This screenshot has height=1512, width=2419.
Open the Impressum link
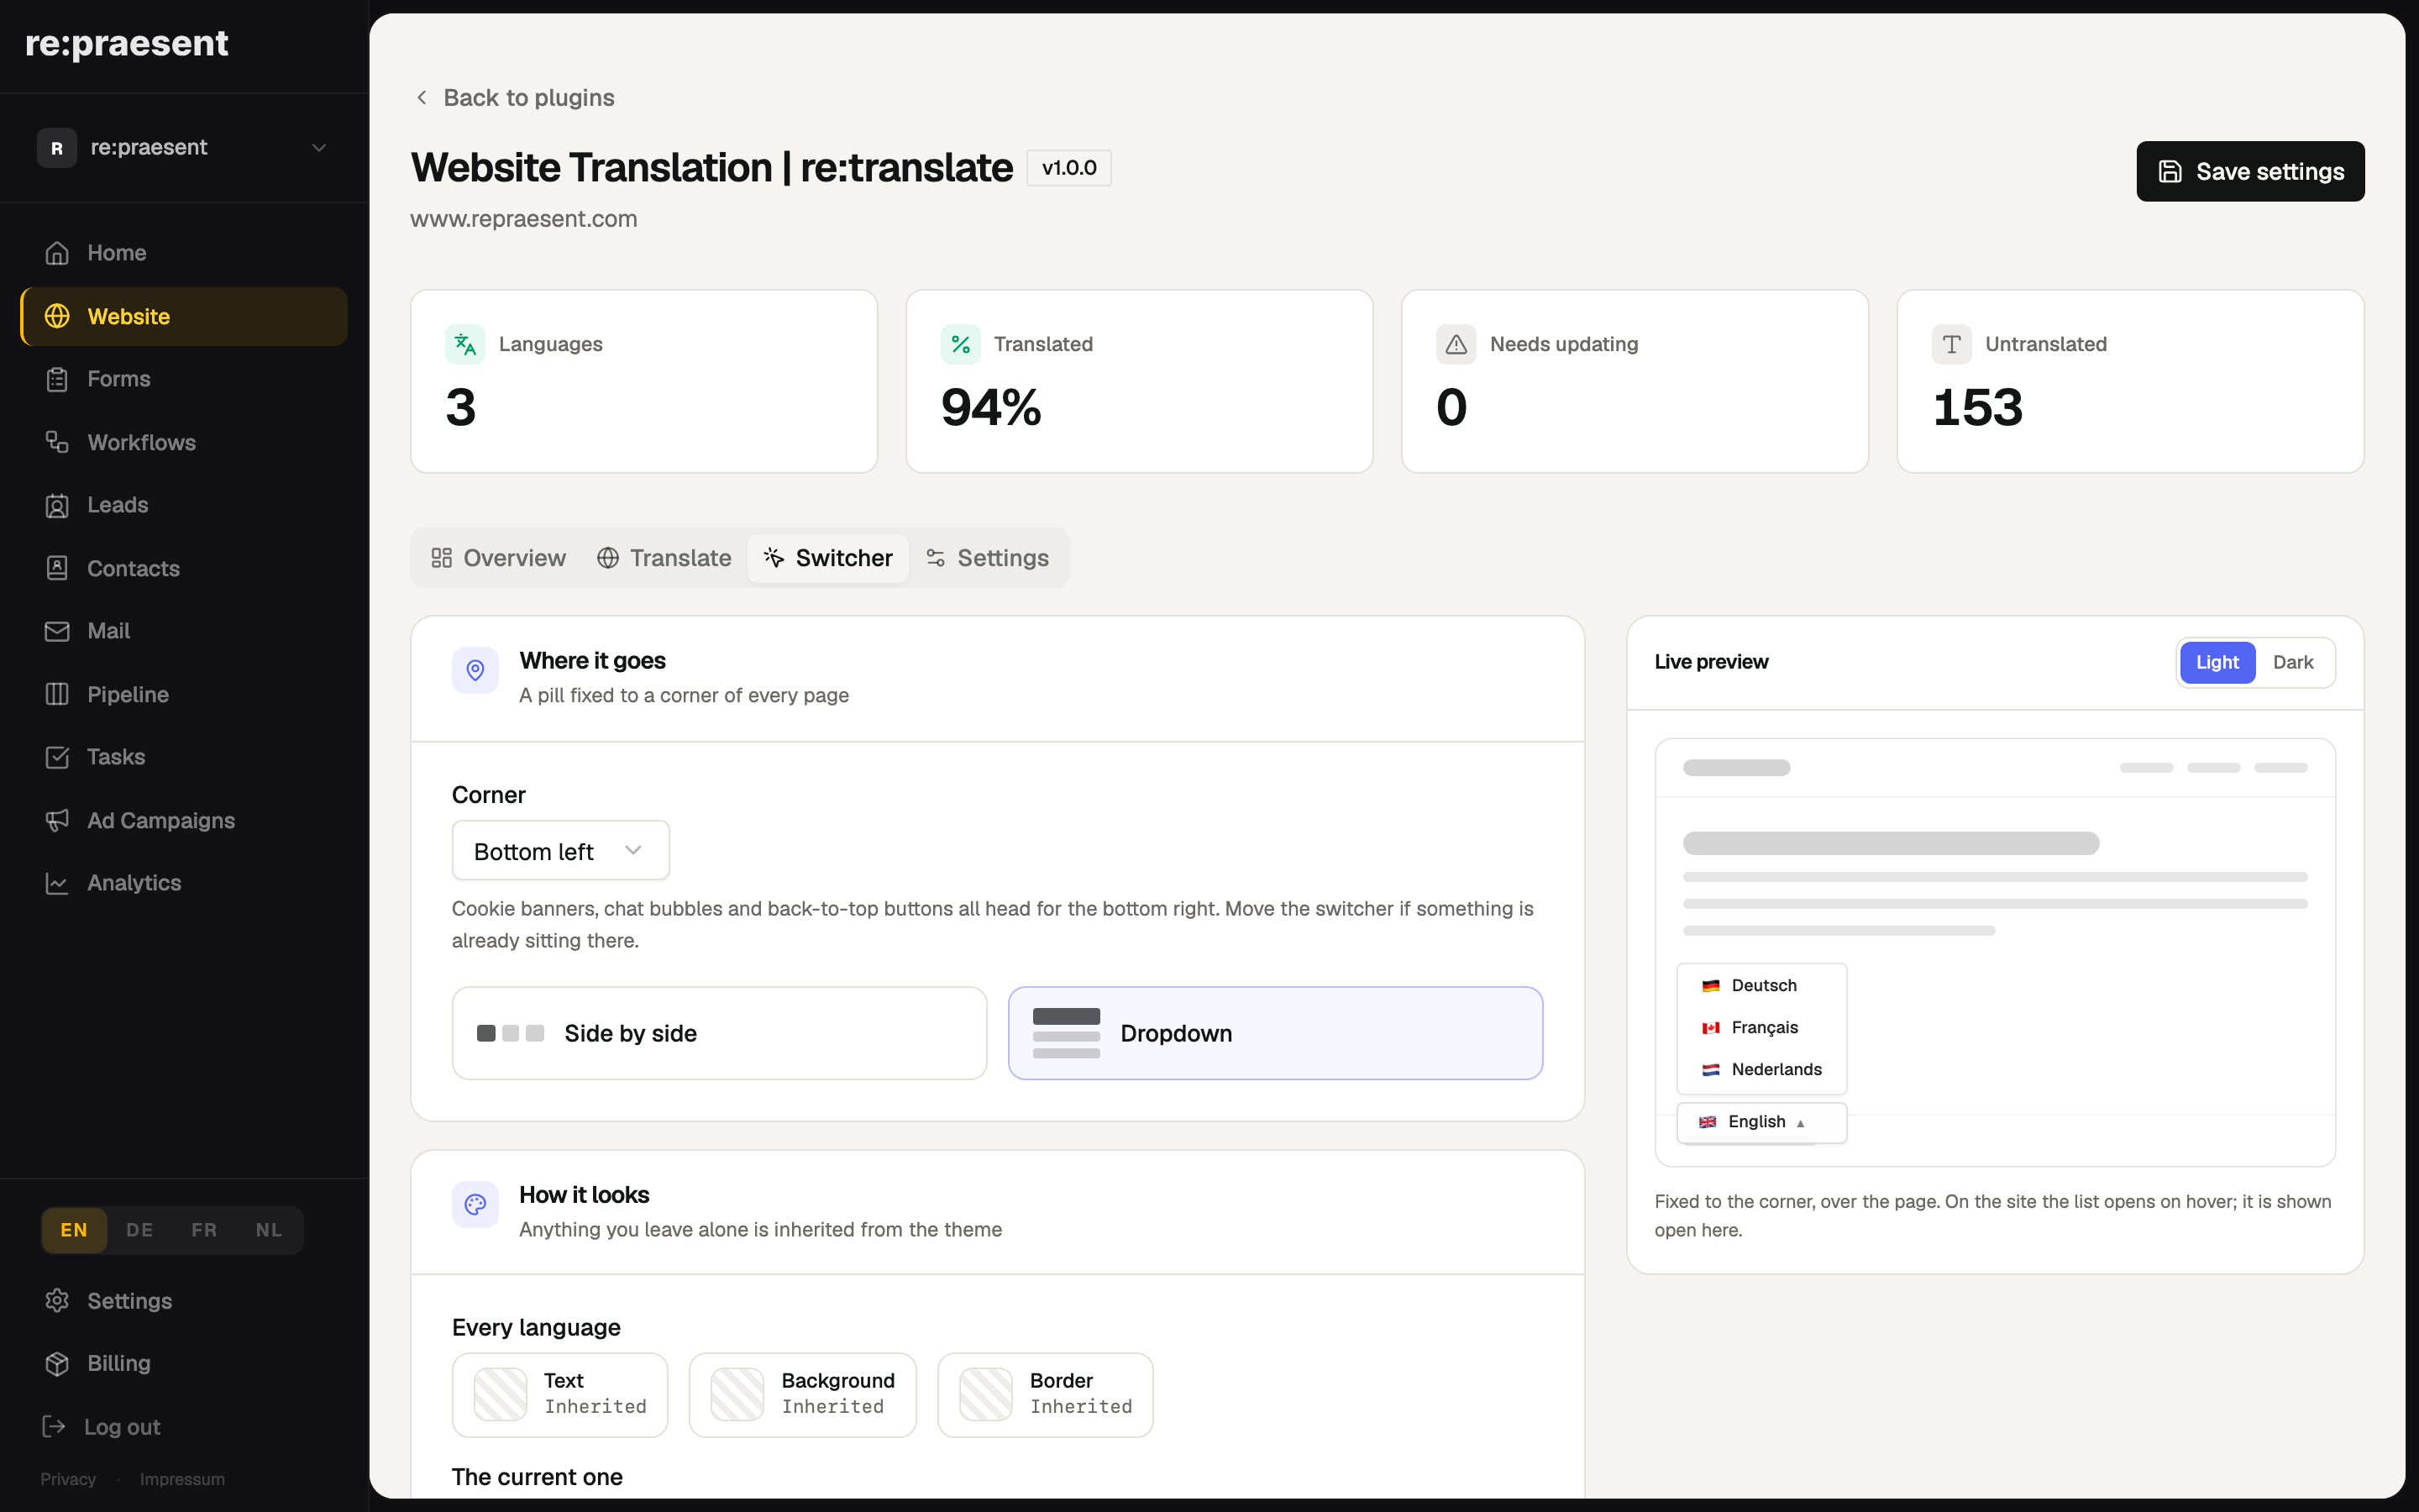(x=182, y=1479)
